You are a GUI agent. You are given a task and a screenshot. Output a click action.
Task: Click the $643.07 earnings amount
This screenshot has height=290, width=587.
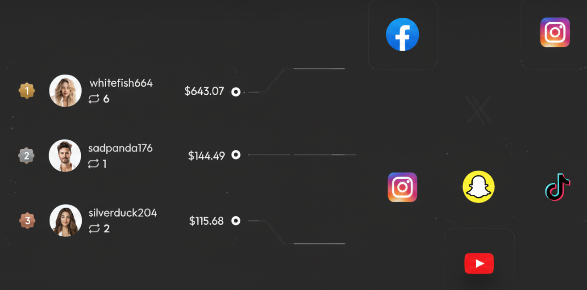(x=204, y=91)
